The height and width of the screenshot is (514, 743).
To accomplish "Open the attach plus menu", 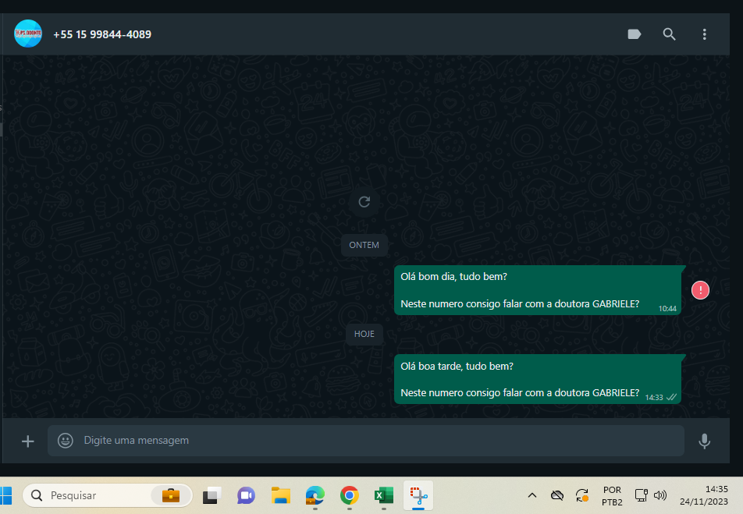I will pyautogui.click(x=28, y=441).
